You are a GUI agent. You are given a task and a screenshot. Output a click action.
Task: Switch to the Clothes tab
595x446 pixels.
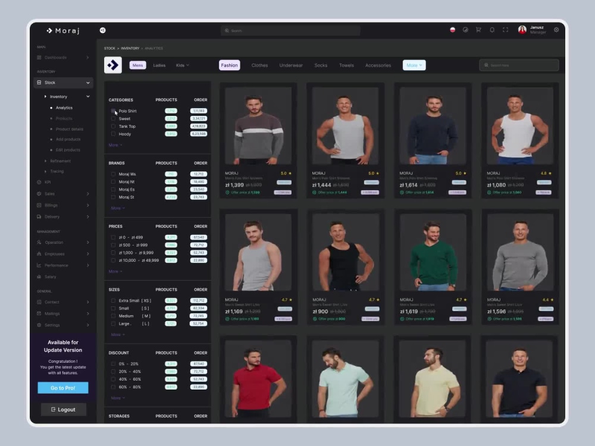click(259, 65)
